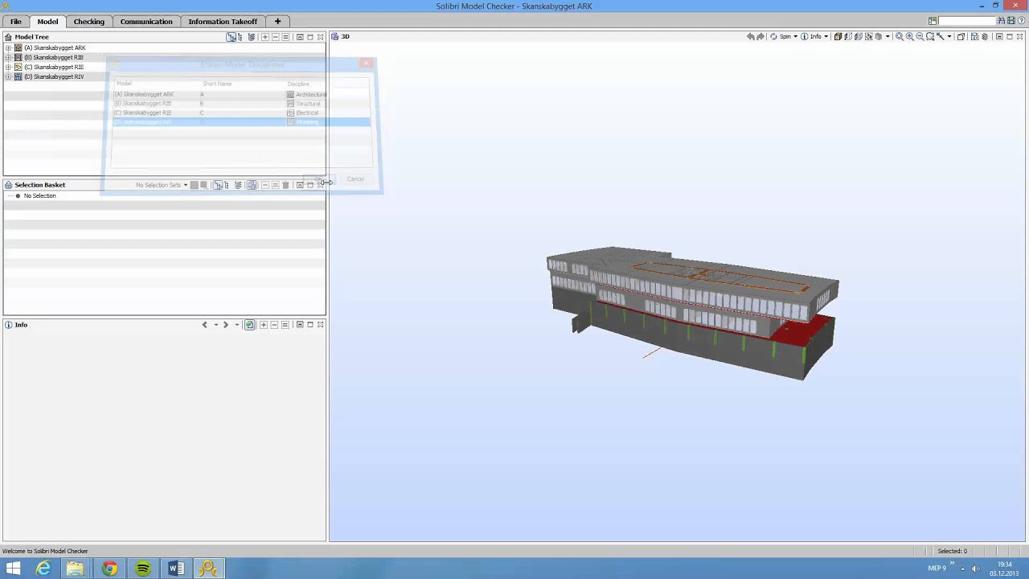This screenshot has width=1029, height=579.
Task: Open File Explorer from taskbar
Action: pos(76,569)
